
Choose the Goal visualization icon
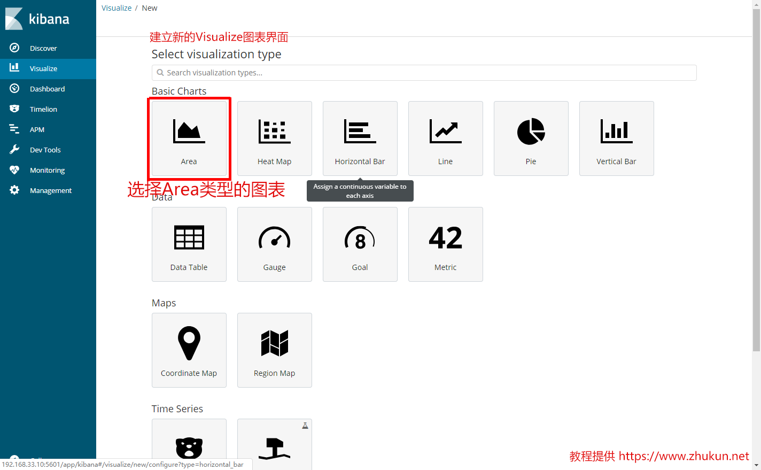click(360, 237)
